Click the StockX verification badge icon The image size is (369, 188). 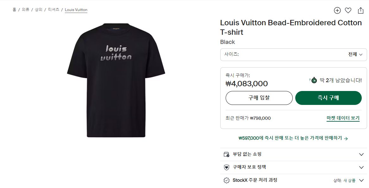coord(226,180)
